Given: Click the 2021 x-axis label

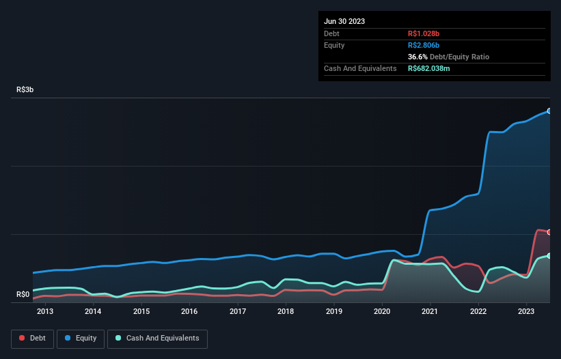Looking at the screenshot, I should tap(430, 311).
